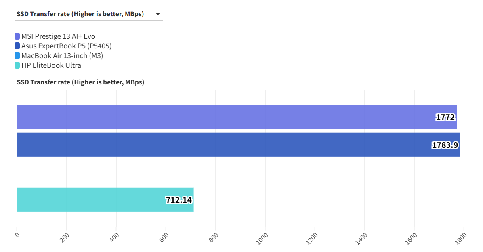The width and height of the screenshot is (483, 252).
Task: Click the MacBook Air 13-inch (M3) legend swatch
Action: (x=18, y=55)
